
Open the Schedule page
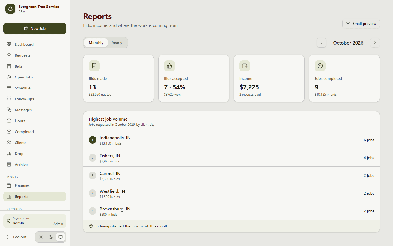35,88
